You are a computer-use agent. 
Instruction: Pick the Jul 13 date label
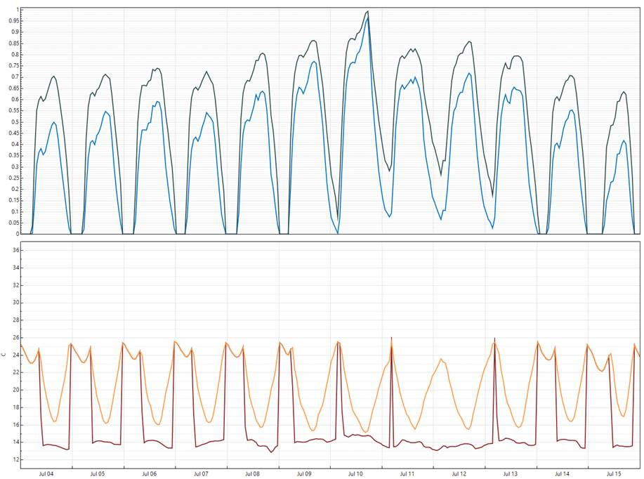[510, 473]
